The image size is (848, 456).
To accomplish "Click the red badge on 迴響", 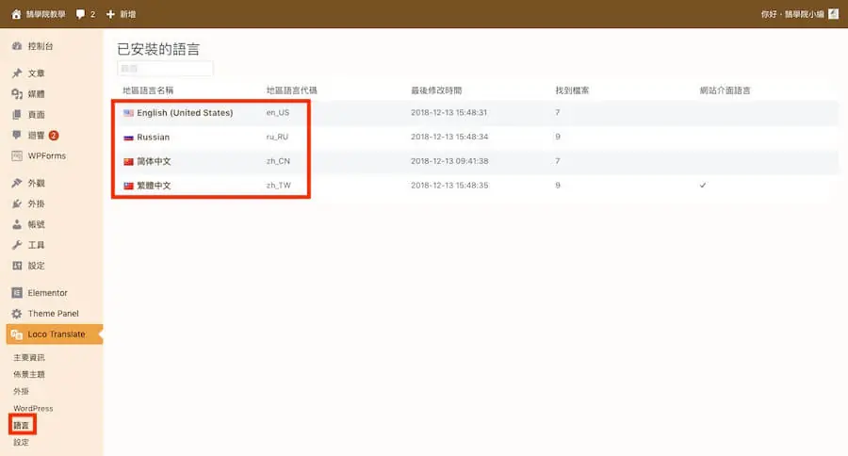I will click(54, 136).
